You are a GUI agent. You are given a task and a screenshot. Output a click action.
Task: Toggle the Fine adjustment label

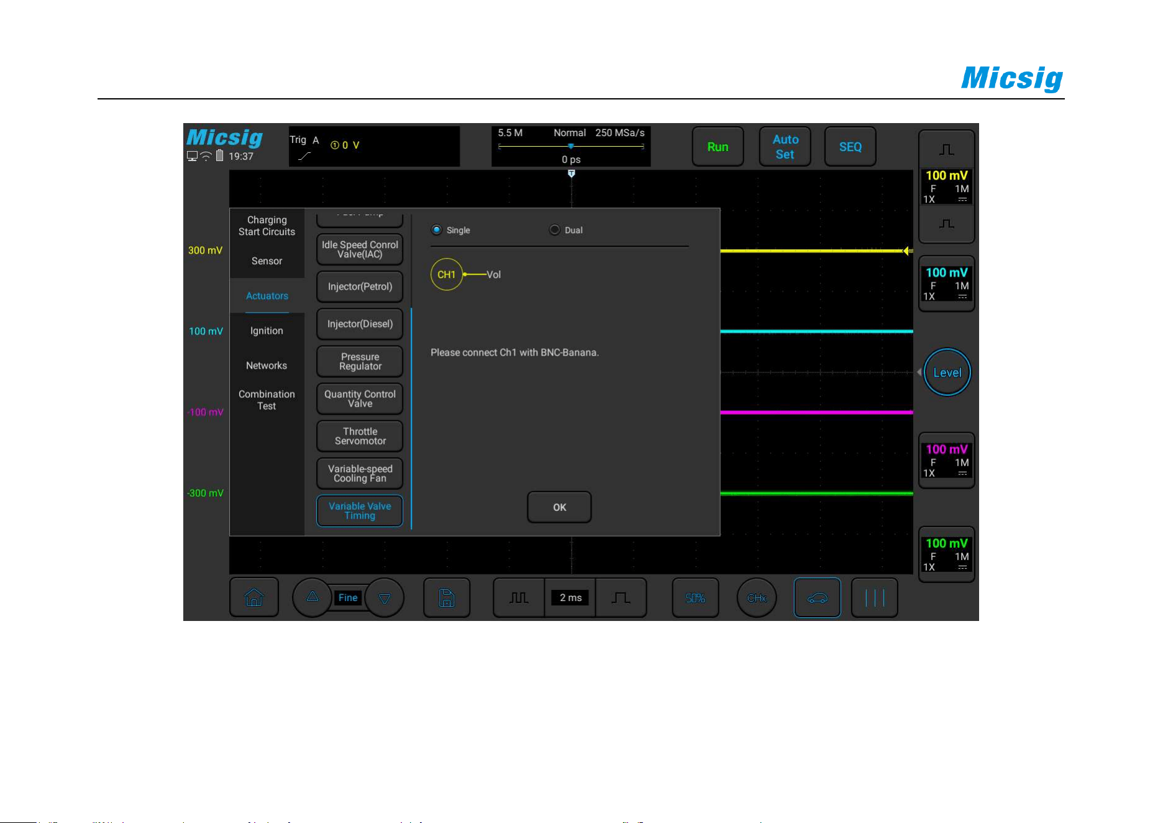[x=348, y=597]
